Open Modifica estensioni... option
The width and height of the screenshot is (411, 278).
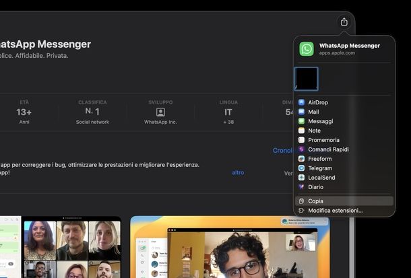point(344,211)
